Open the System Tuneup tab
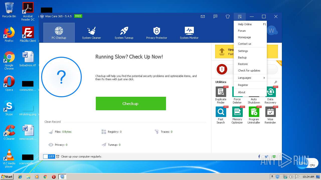 tap(124, 32)
